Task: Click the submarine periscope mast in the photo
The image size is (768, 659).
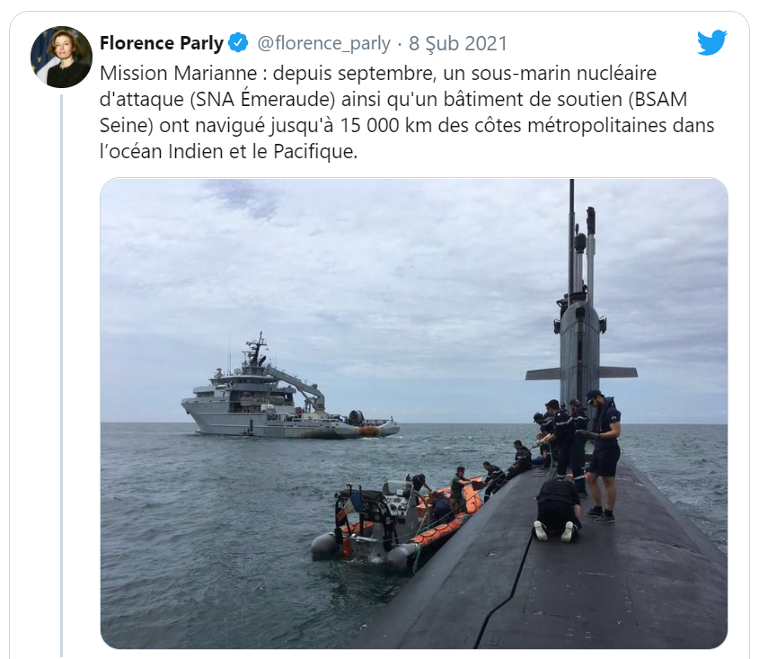Action: tap(572, 236)
